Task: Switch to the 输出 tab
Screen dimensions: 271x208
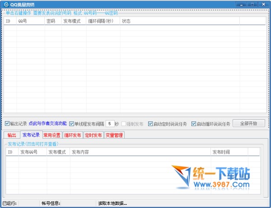Action: (x=12, y=135)
